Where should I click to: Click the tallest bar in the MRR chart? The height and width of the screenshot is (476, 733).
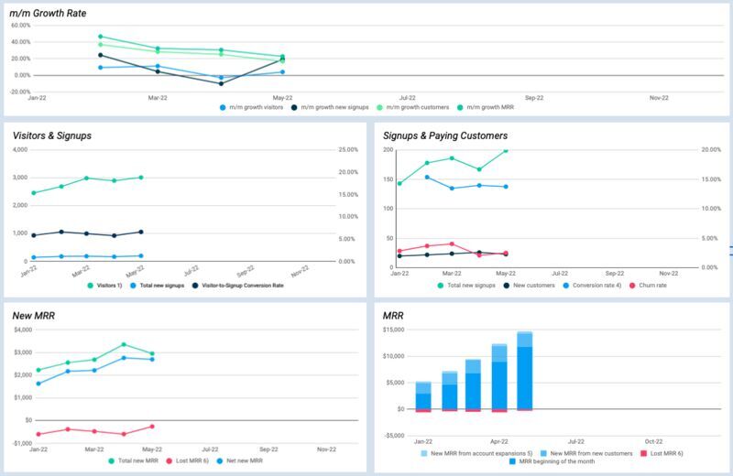point(524,371)
